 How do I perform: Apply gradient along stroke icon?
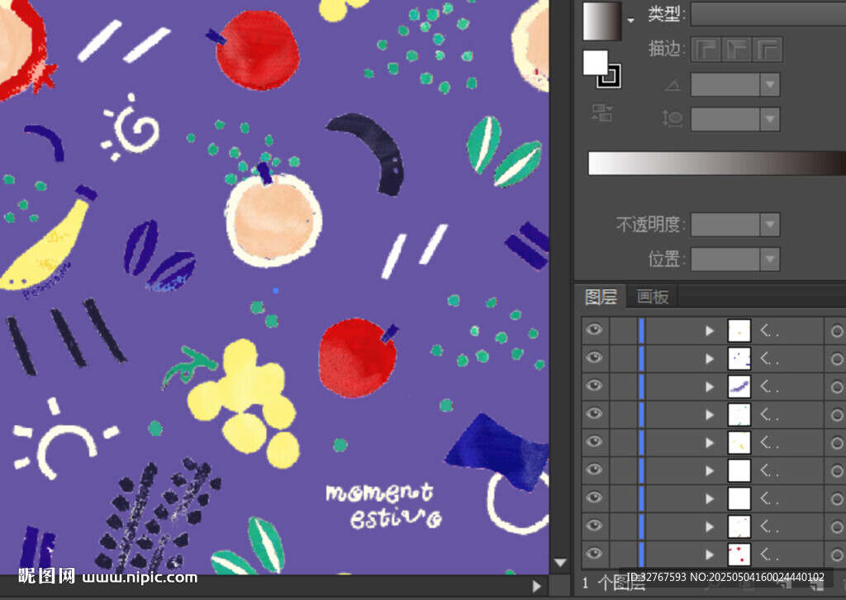736,50
